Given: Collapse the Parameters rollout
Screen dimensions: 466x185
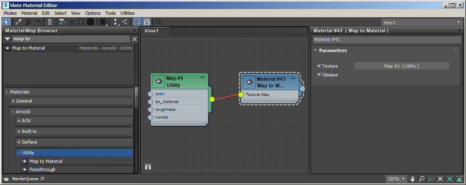Looking at the screenshot, I should (x=315, y=50).
